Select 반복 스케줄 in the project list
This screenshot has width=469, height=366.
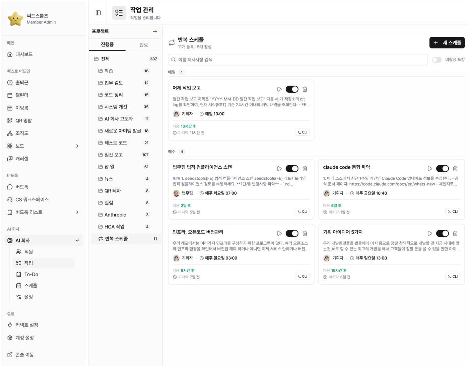[x=126, y=239]
